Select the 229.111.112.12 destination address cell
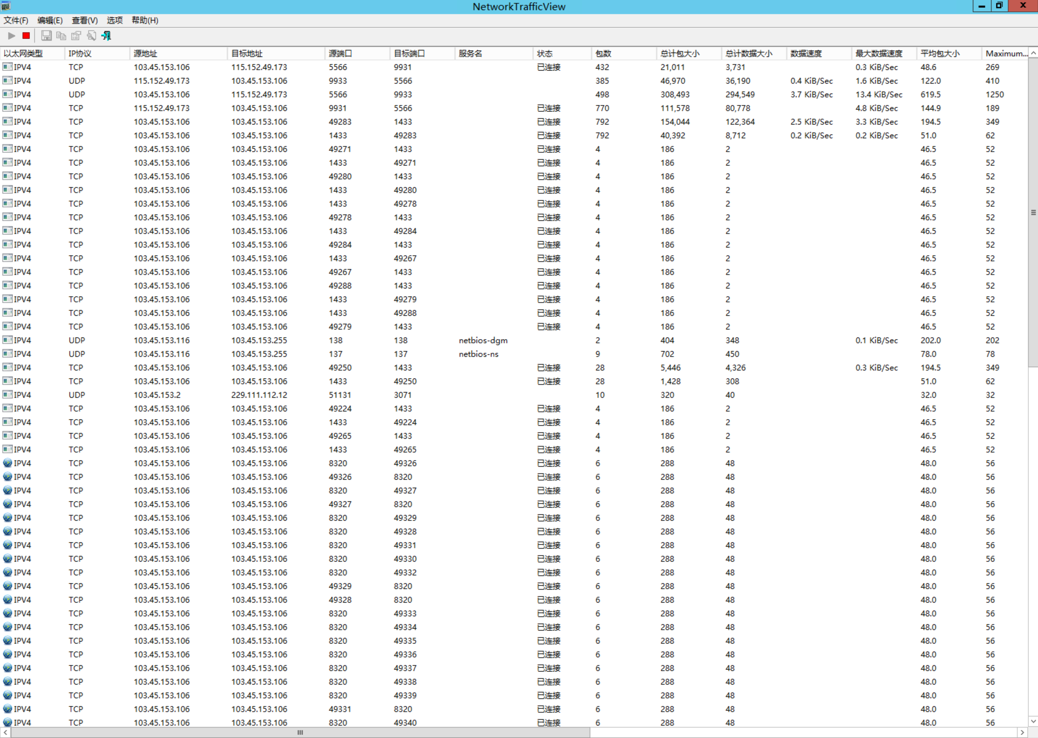This screenshot has width=1038, height=738. pos(259,395)
